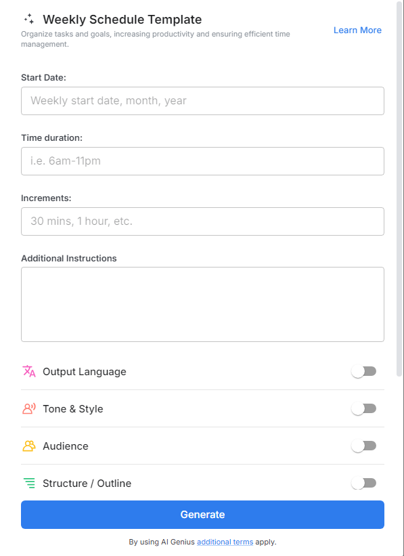
Task: Click inside the Additional Instructions text area
Action: (x=202, y=303)
